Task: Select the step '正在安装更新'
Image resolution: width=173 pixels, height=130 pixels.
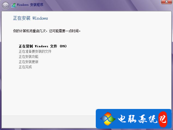Action: click(x=29, y=62)
